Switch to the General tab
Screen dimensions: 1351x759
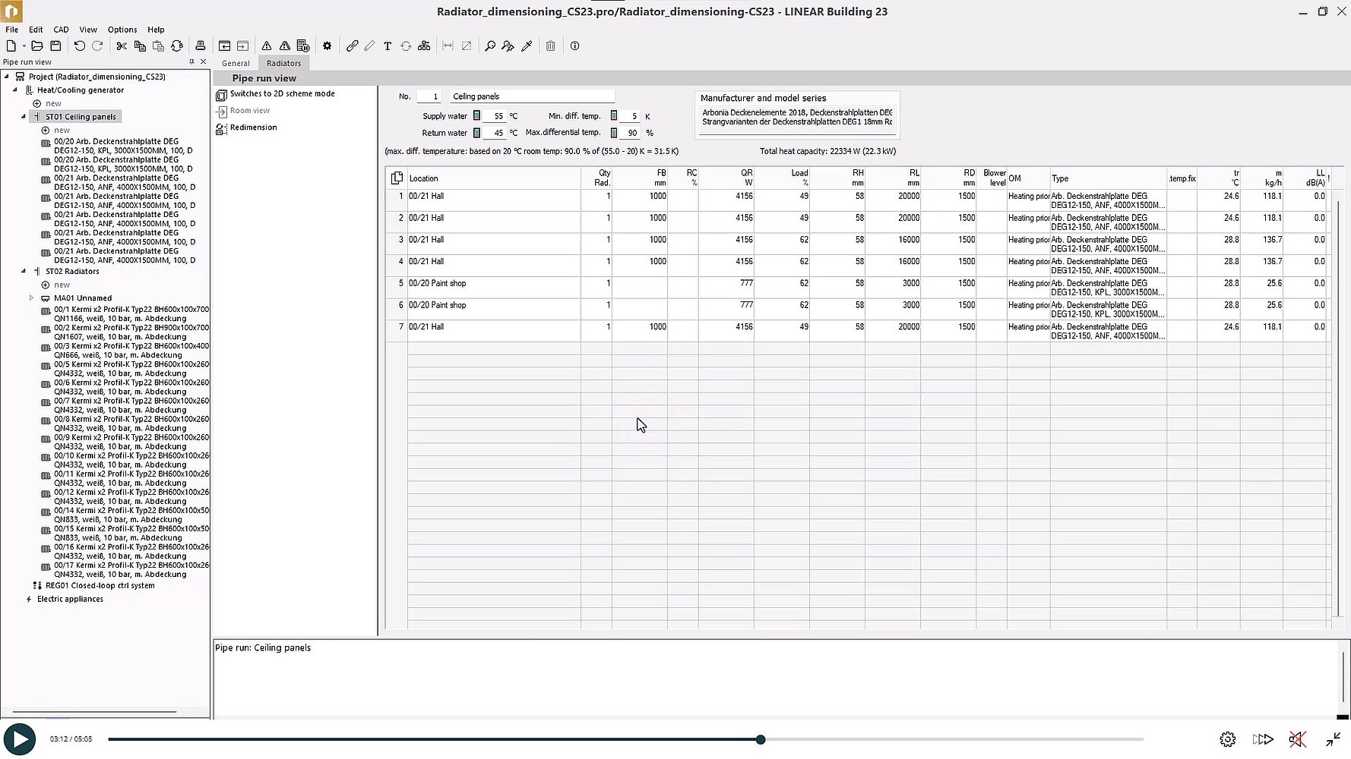coord(236,64)
